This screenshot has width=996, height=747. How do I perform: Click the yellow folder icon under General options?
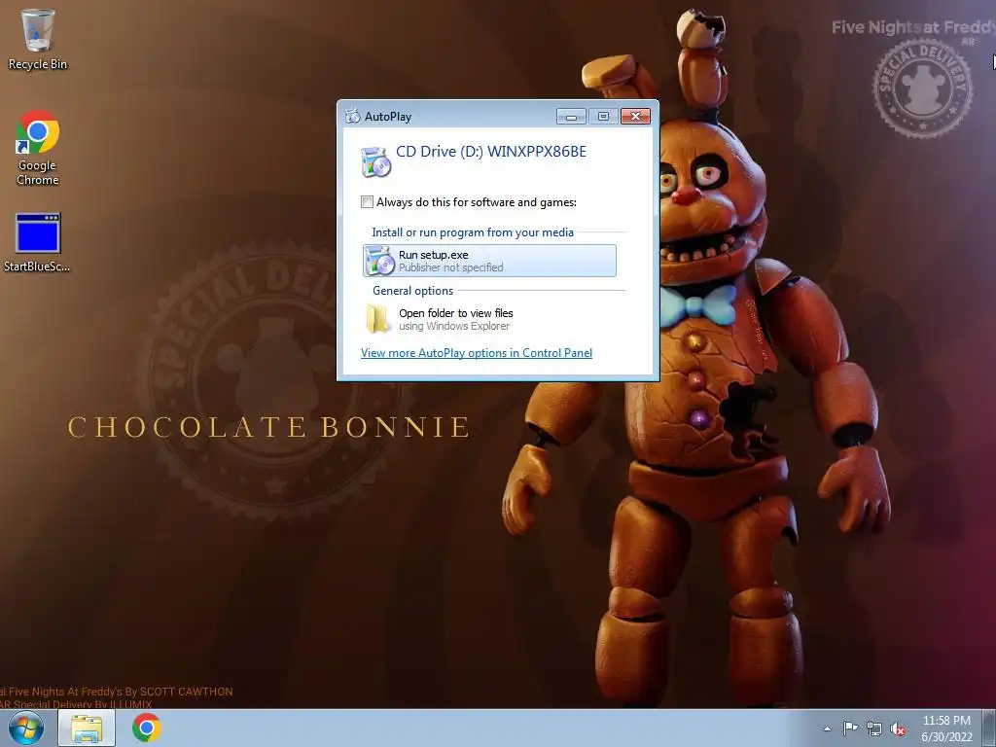[378, 319]
